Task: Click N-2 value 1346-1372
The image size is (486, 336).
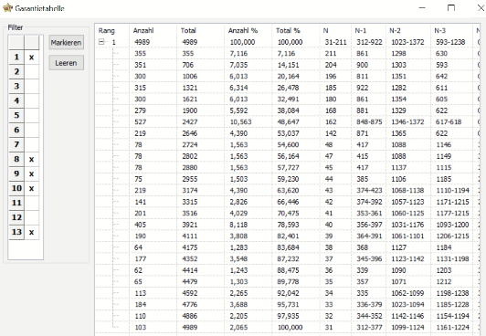Action: (x=407, y=122)
